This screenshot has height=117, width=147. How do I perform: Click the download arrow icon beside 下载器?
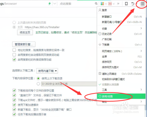point(100,44)
